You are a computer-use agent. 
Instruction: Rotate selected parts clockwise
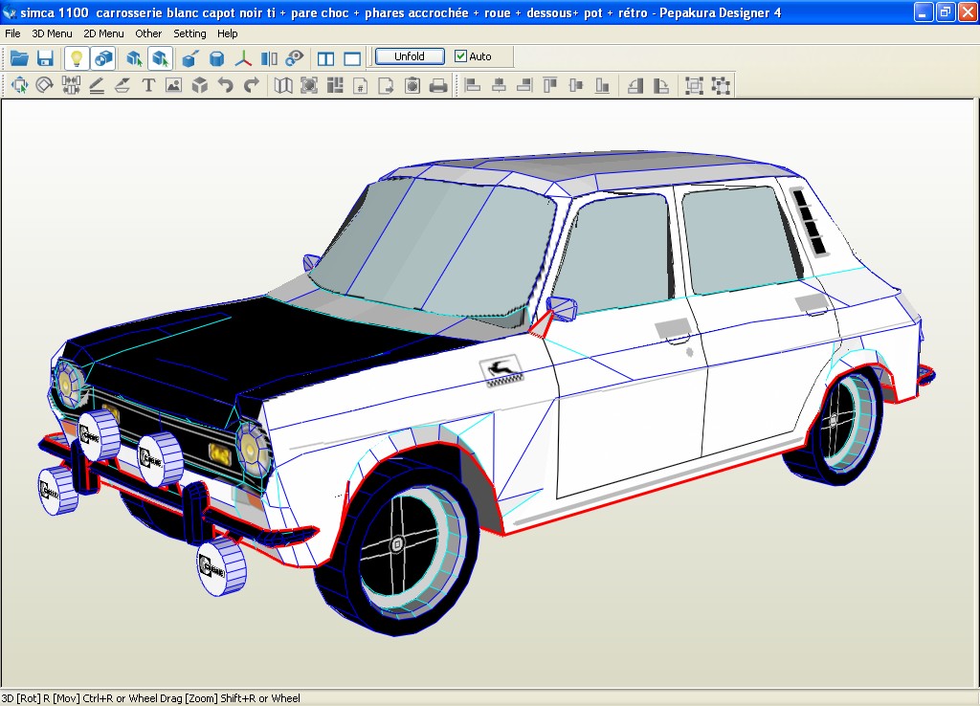[660, 85]
